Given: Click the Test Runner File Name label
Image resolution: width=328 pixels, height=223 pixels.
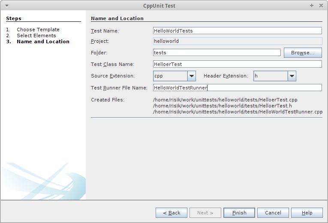Looking at the screenshot, I should [x=119, y=88].
